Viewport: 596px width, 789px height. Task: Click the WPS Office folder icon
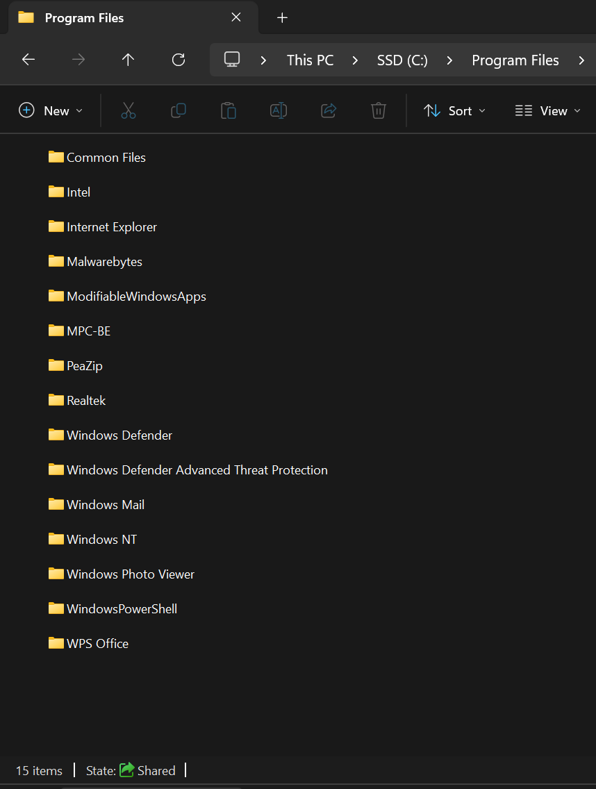(x=56, y=643)
